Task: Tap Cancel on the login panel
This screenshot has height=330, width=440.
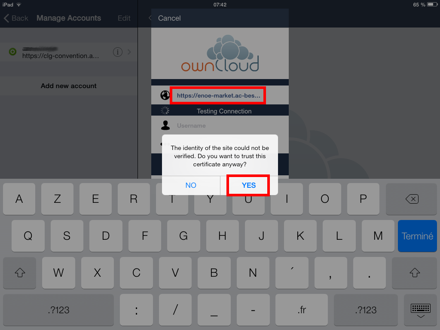Action: (x=169, y=18)
